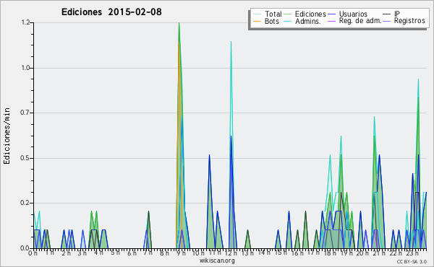Click the CC BY-SA 3.0 license text
434x267 pixels.
point(412,262)
